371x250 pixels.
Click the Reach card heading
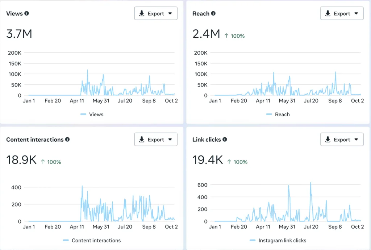click(x=201, y=13)
